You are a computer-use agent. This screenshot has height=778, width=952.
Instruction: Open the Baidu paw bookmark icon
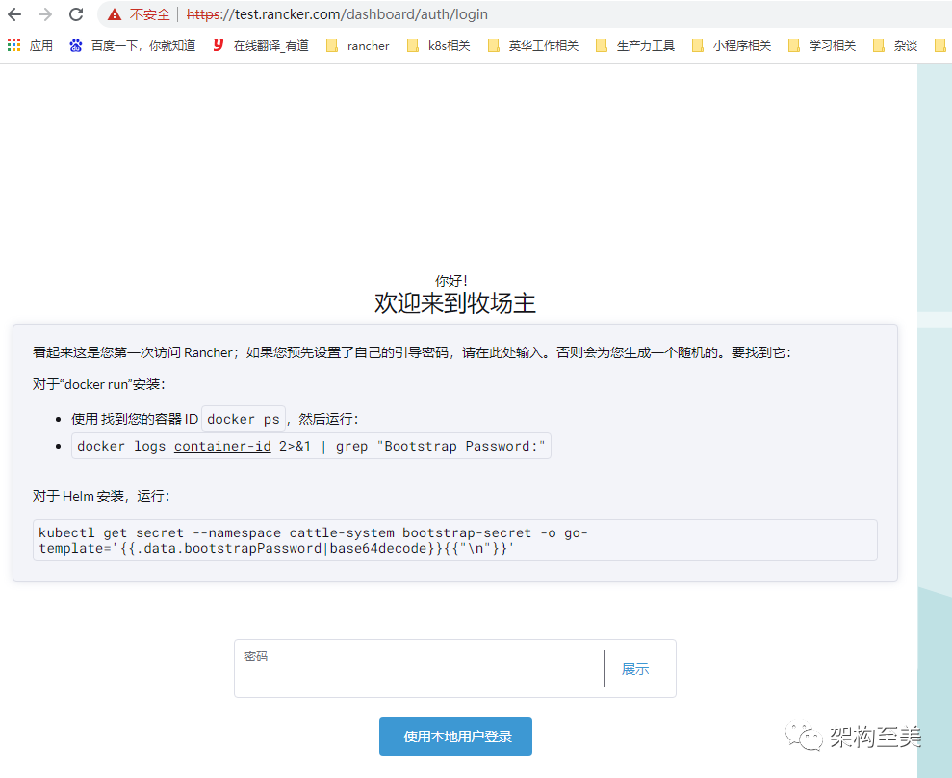75,45
